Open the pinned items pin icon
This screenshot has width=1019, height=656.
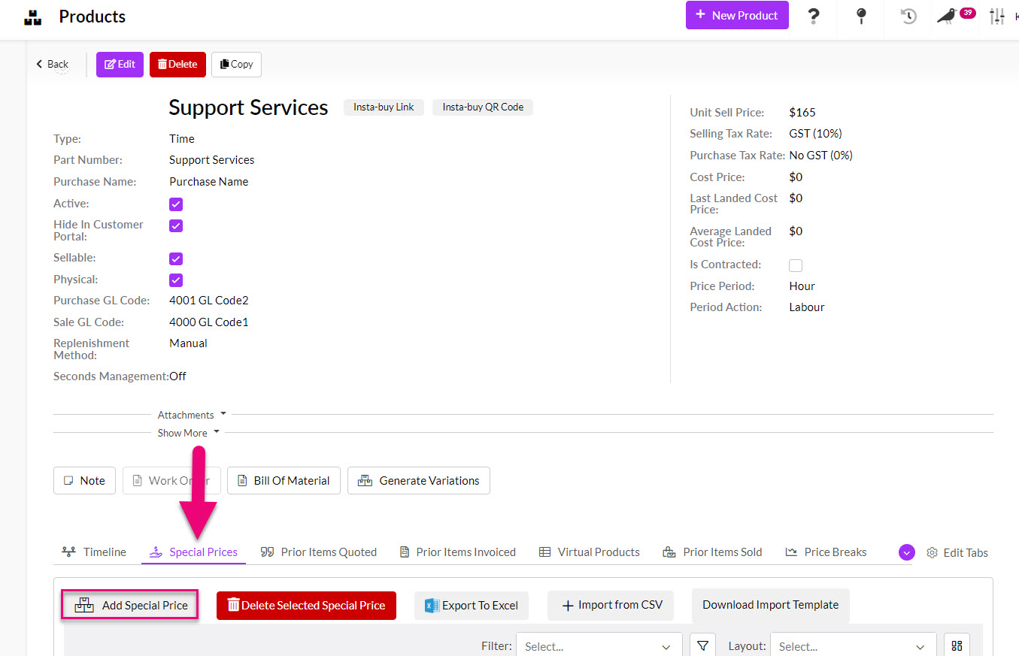coord(861,16)
